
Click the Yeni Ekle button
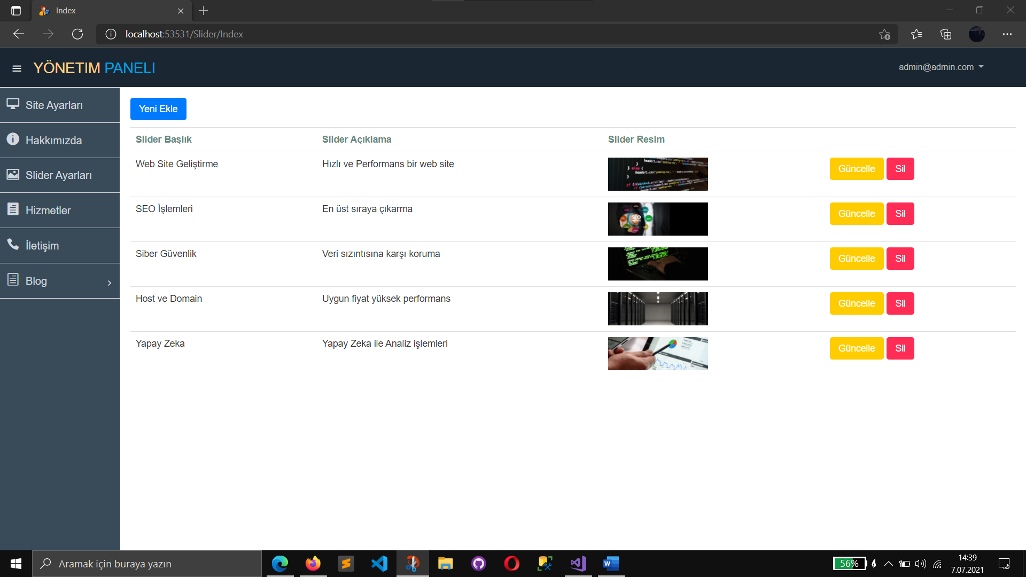pos(158,109)
